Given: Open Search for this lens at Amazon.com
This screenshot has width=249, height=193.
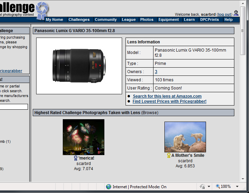Looking at the screenshot, I should 167,96.
